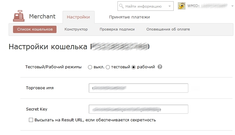Open the "Оповещения об оплате" submenu item
The image size is (235, 135).
[168, 30]
